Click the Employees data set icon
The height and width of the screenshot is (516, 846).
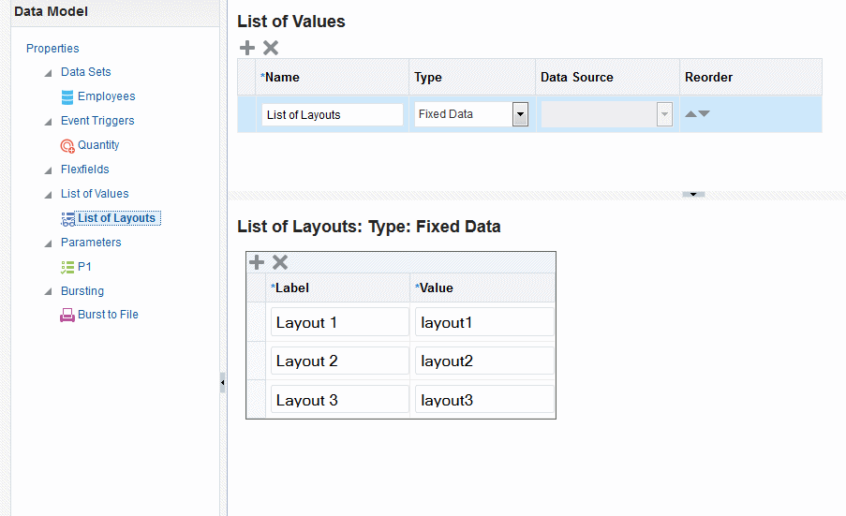[67, 96]
